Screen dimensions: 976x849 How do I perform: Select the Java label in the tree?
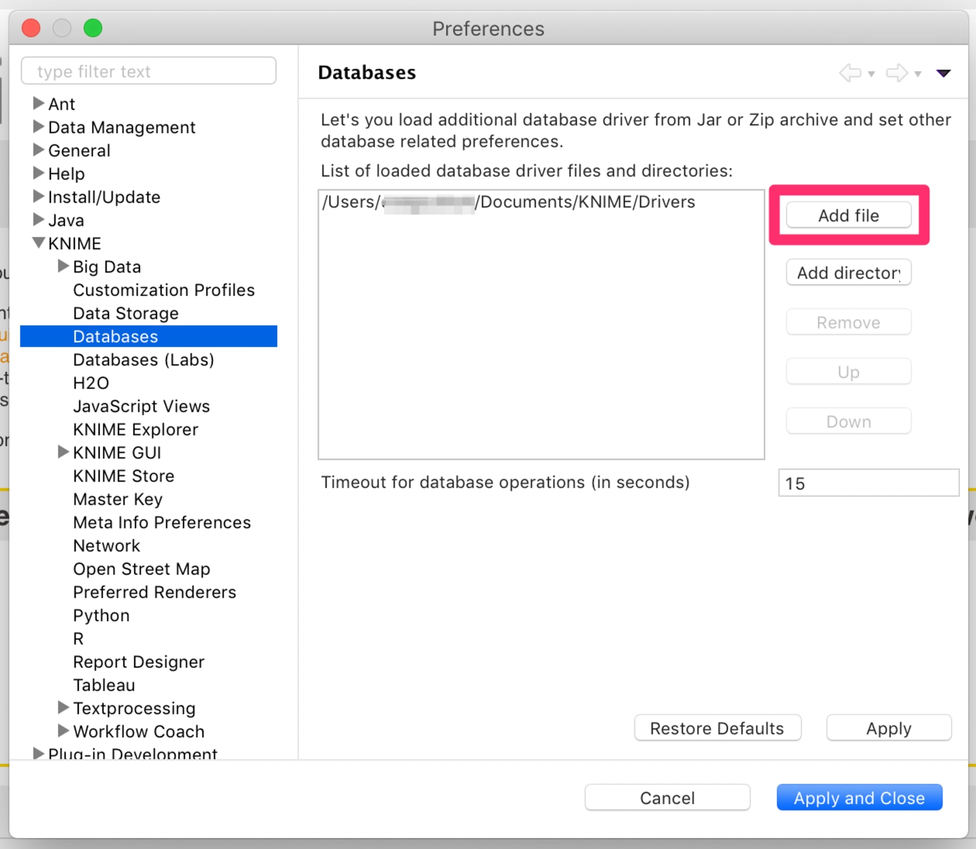point(66,221)
